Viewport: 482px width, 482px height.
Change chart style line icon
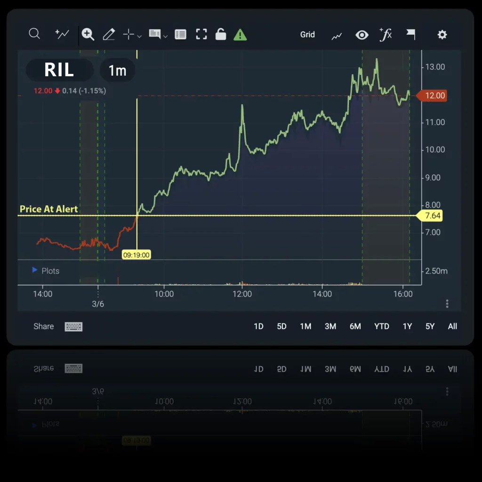(337, 36)
